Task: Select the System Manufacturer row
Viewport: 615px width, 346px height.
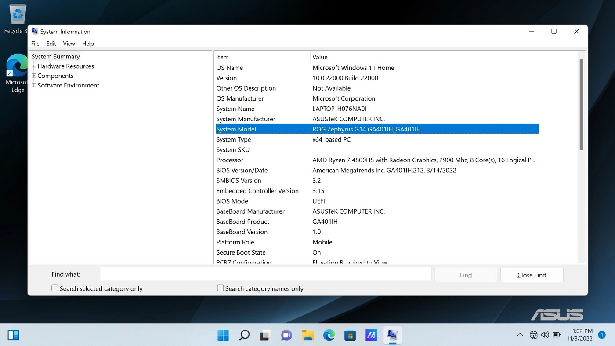Action: 377,119
